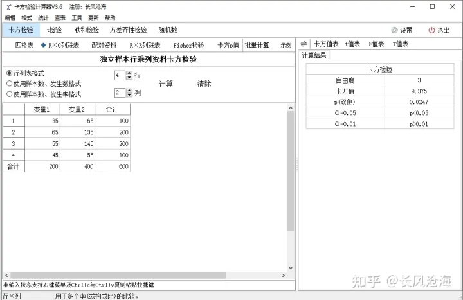Select the 计算结果 results tab

pos(314,55)
